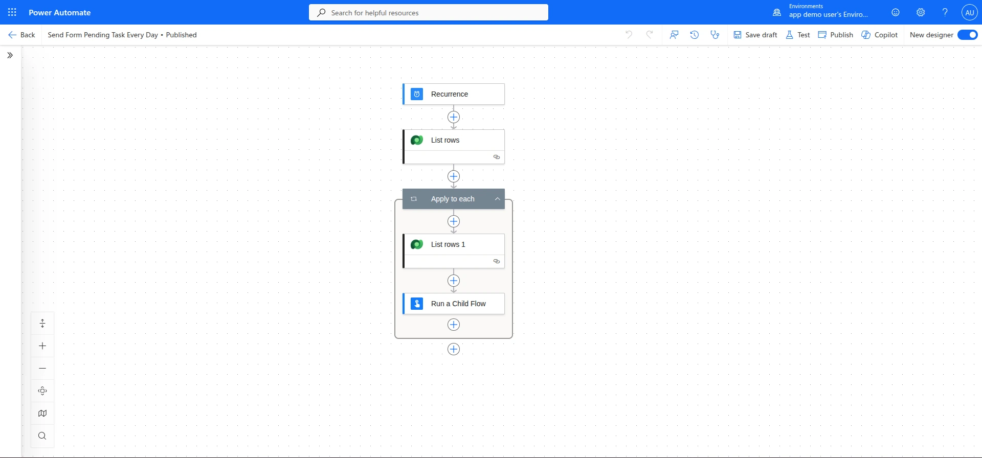
Task: Click the List rows 1 connection link icon
Action: (496, 261)
